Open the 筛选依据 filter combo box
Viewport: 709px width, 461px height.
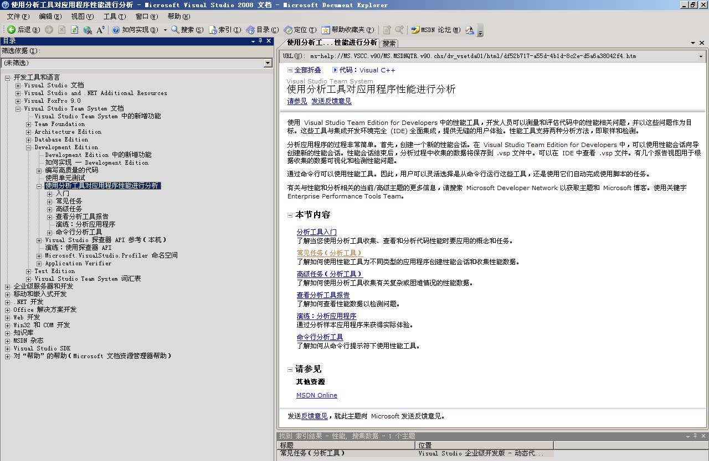136,63
